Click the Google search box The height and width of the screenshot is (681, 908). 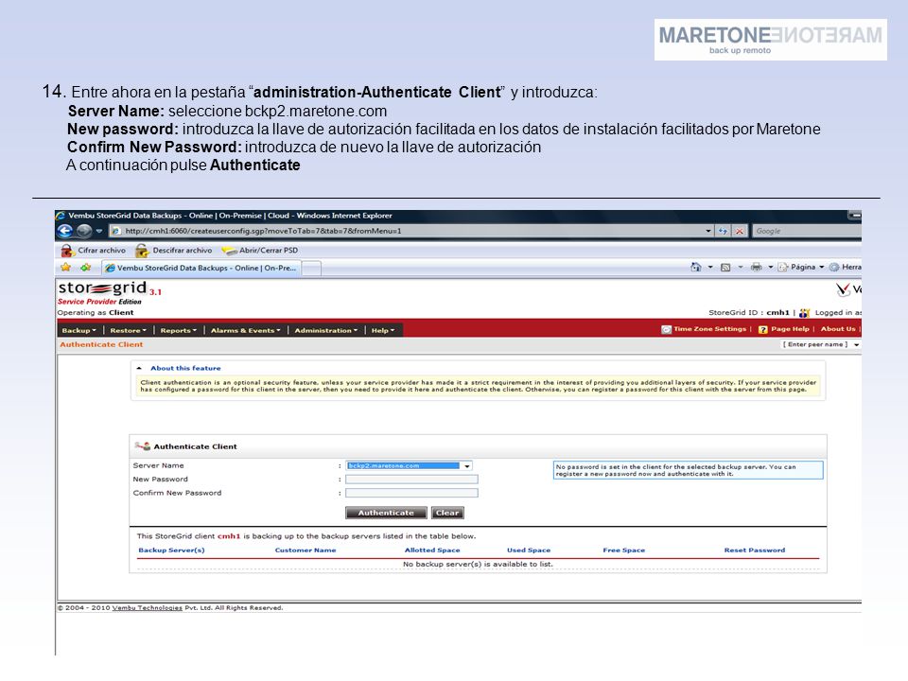(807, 231)
